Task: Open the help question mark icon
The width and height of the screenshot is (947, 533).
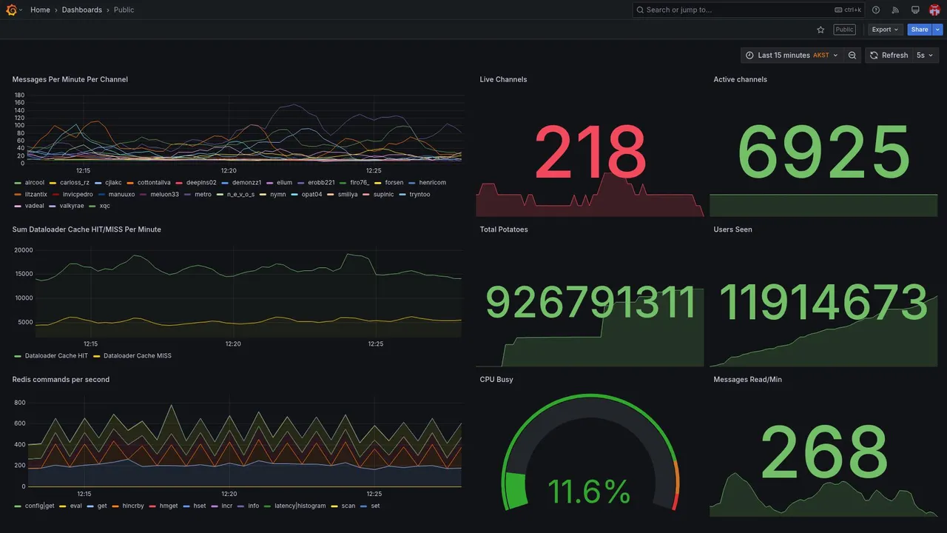Action: 876,10
